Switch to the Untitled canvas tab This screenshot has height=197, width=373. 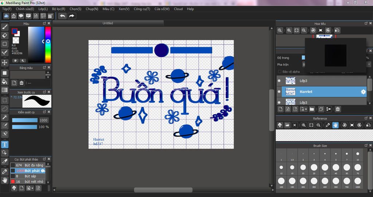[x=108, y=23]
